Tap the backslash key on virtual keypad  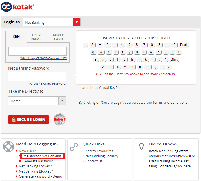178,52
